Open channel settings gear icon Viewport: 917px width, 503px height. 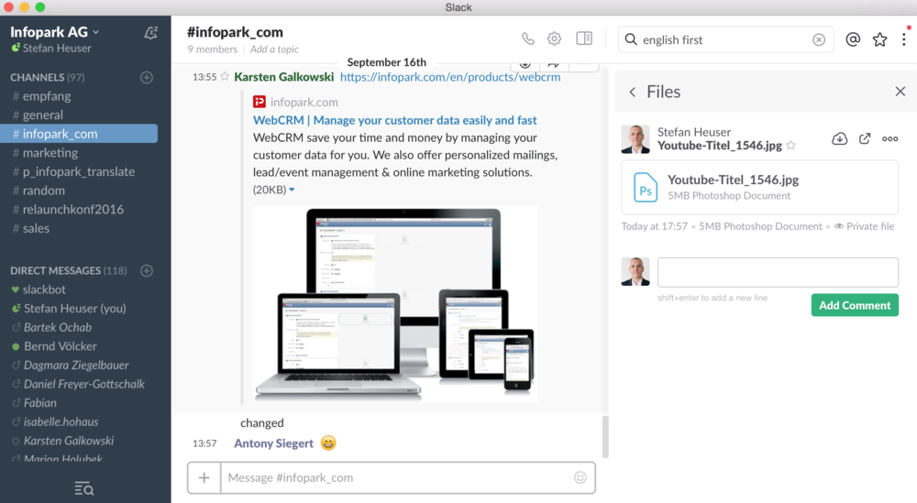tap(555, 38)
